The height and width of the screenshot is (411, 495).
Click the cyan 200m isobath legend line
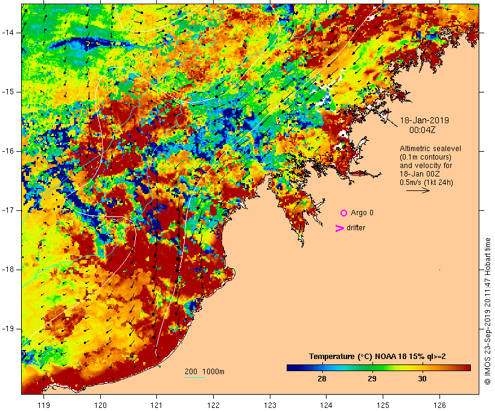click(x=195, y=378)
